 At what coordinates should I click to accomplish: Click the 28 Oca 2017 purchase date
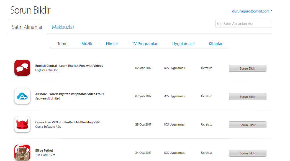click(143, 124)
